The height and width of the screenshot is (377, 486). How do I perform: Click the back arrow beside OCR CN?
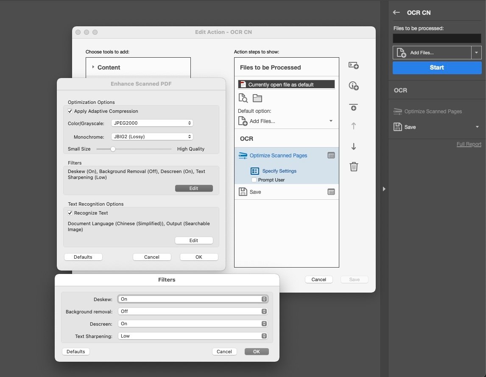(x=397, y=13)
